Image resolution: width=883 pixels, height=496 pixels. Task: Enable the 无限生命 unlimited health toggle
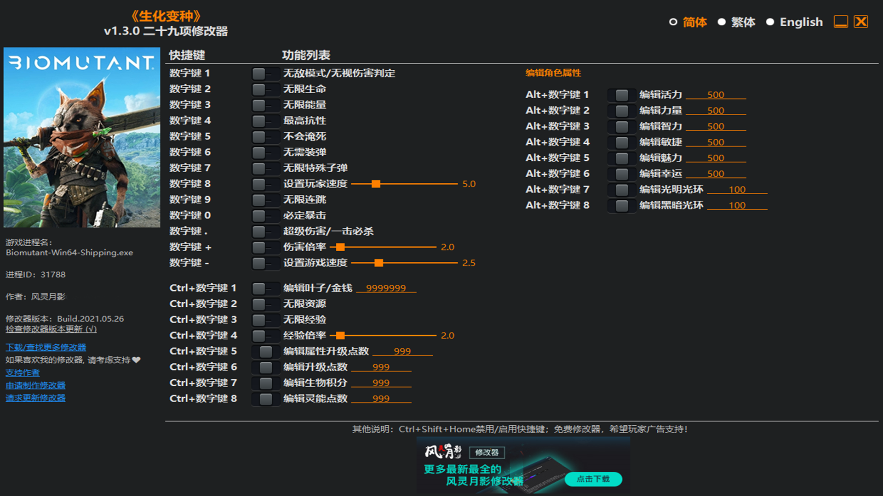coord(265,89)
